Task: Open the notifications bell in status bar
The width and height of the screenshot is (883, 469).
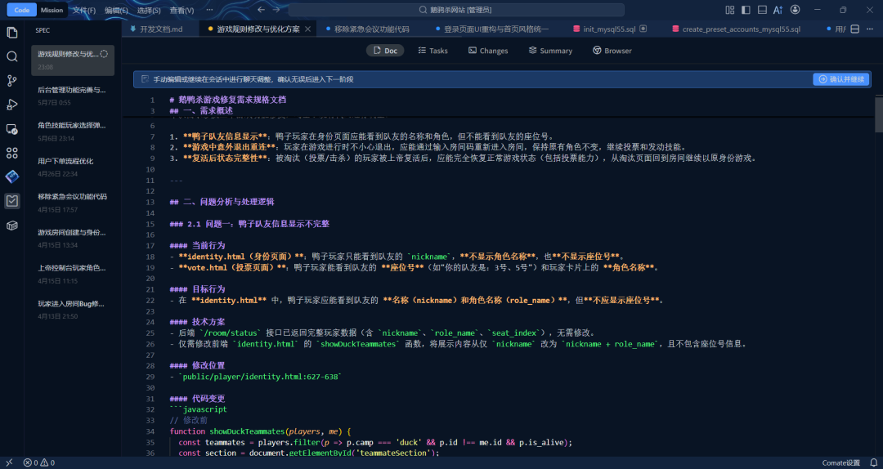Action: point(872,462)
